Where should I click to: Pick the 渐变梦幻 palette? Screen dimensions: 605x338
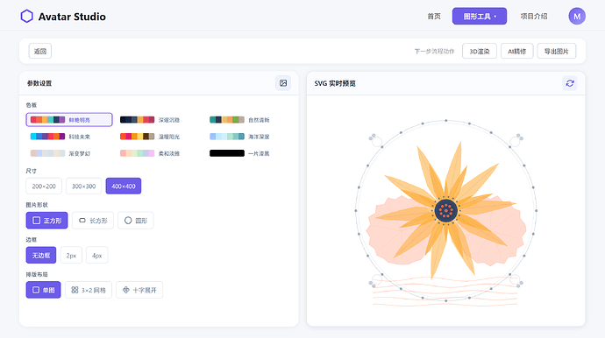pyautogui.click(x=69, y=153)
